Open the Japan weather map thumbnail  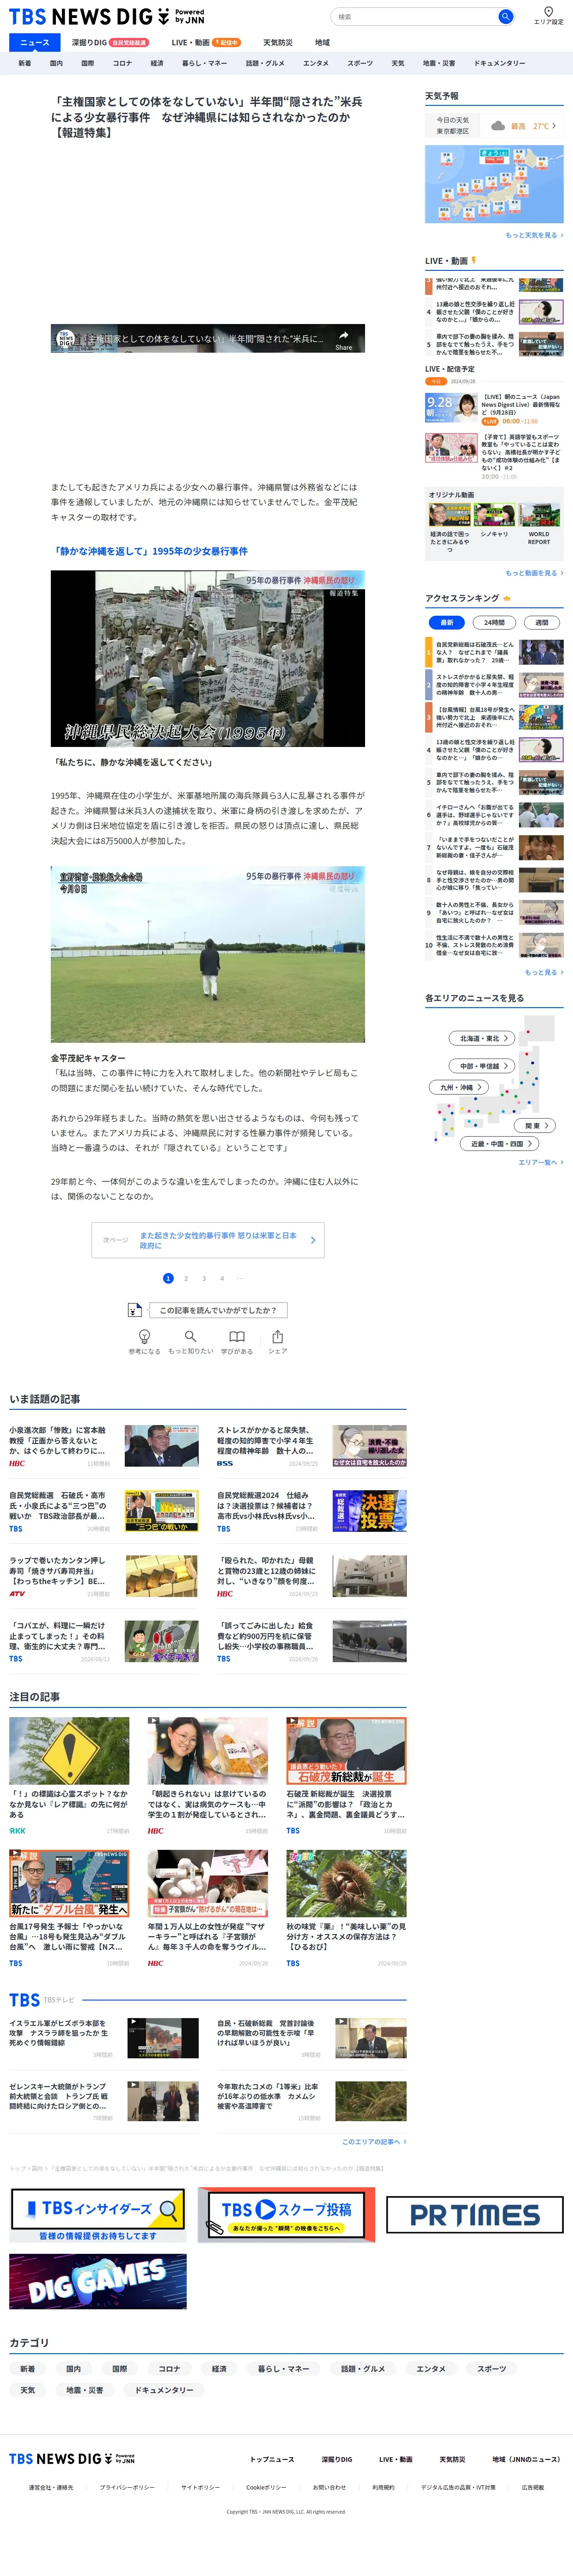[494, 184]
